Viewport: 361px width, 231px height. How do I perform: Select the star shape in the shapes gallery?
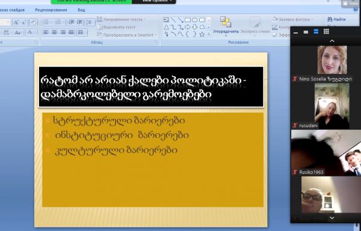(x=202, y=34)
